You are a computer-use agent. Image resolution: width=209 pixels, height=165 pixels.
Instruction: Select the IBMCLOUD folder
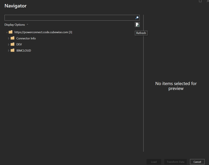24,51
